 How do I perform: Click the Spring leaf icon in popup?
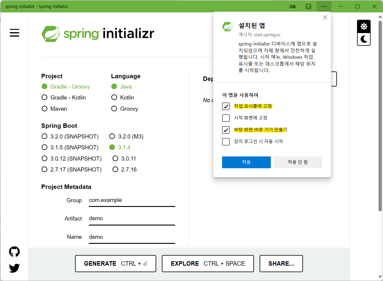(227, 27)
